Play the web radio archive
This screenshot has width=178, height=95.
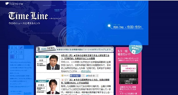pos(134,76)
